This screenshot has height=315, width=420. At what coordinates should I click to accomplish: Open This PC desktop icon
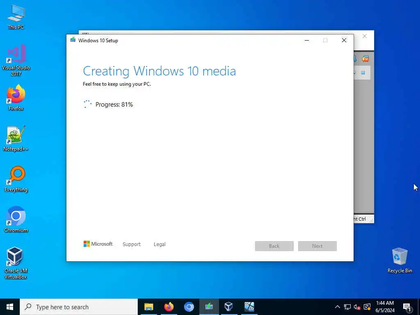point(16,17)
